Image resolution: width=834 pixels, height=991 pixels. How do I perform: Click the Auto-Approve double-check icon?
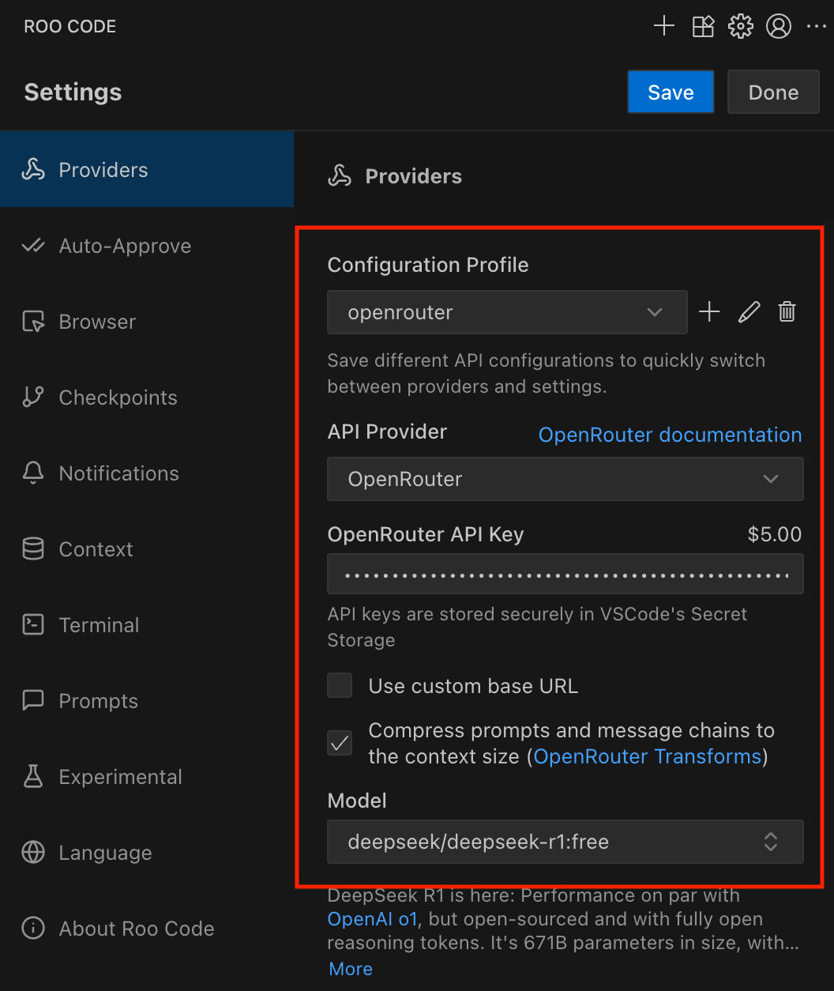pyautogui.click(x=33, y=245)
